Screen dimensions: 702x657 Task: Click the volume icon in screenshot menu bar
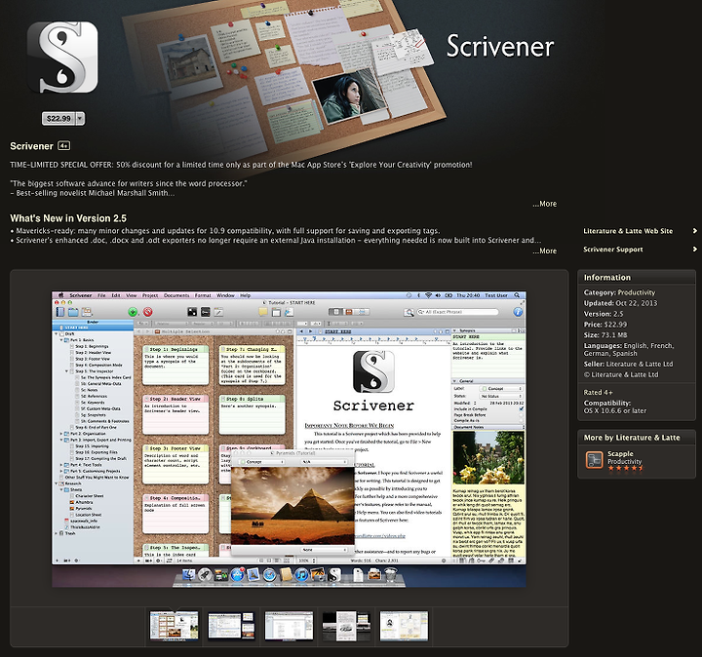438,295
